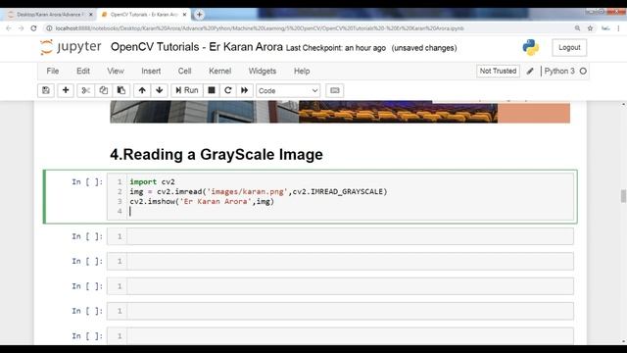Image resolution: width=627 pixels, height=353 pixels.
Task: Save notebook with the floppy disk icon
Action: pos(46,90)
